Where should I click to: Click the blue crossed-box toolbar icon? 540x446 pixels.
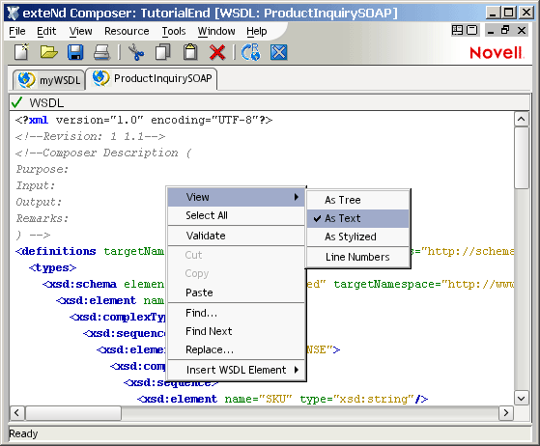click(x=278, y=52)
